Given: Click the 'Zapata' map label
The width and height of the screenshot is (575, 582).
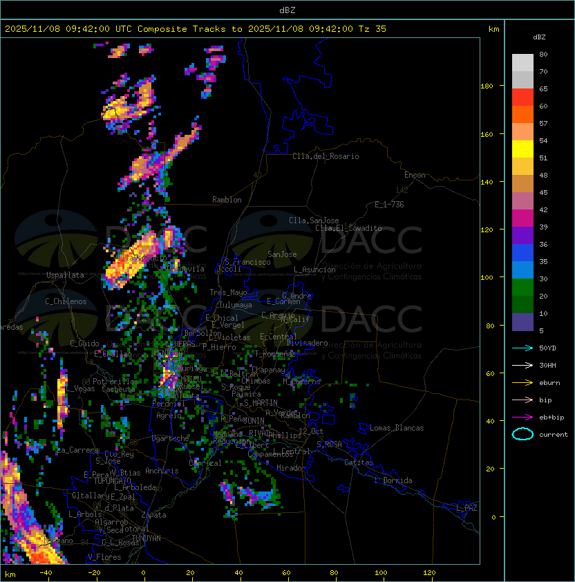Looking at the screenshot, I should pyautogui.click(x=153, y=515).
